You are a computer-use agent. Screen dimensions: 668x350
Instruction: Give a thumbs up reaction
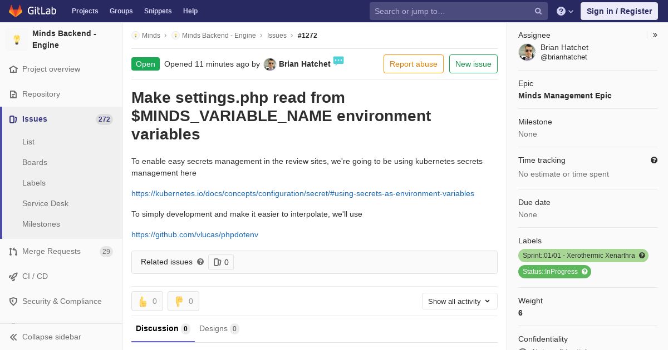tap(147, 301)
